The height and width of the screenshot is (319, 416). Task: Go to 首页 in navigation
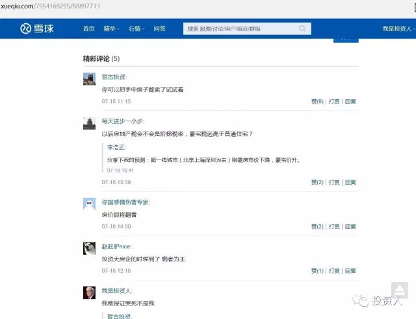coord(88,29)
